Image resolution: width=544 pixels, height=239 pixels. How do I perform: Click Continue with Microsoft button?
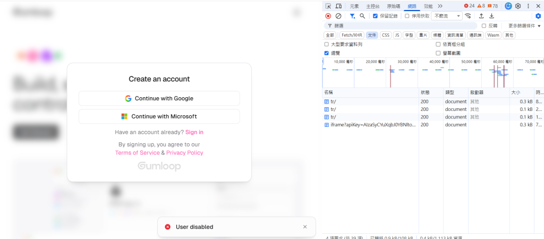pos(159,116)
